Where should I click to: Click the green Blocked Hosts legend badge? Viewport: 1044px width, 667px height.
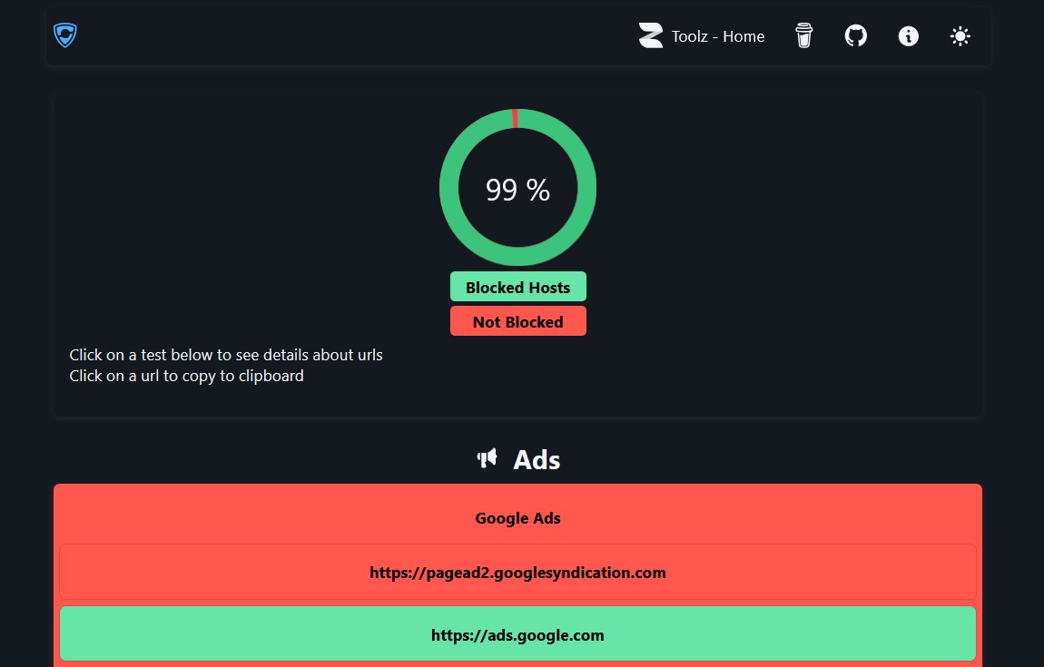click(x=518, y=287)
